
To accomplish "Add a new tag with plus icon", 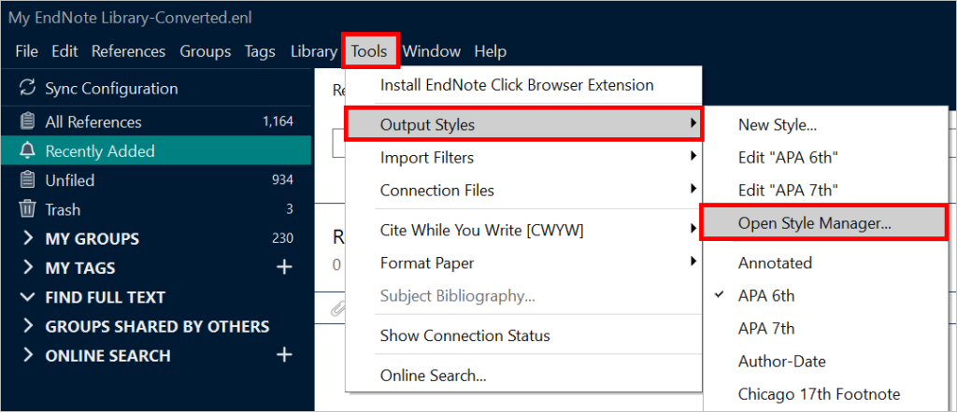I will tap(284, 267).
